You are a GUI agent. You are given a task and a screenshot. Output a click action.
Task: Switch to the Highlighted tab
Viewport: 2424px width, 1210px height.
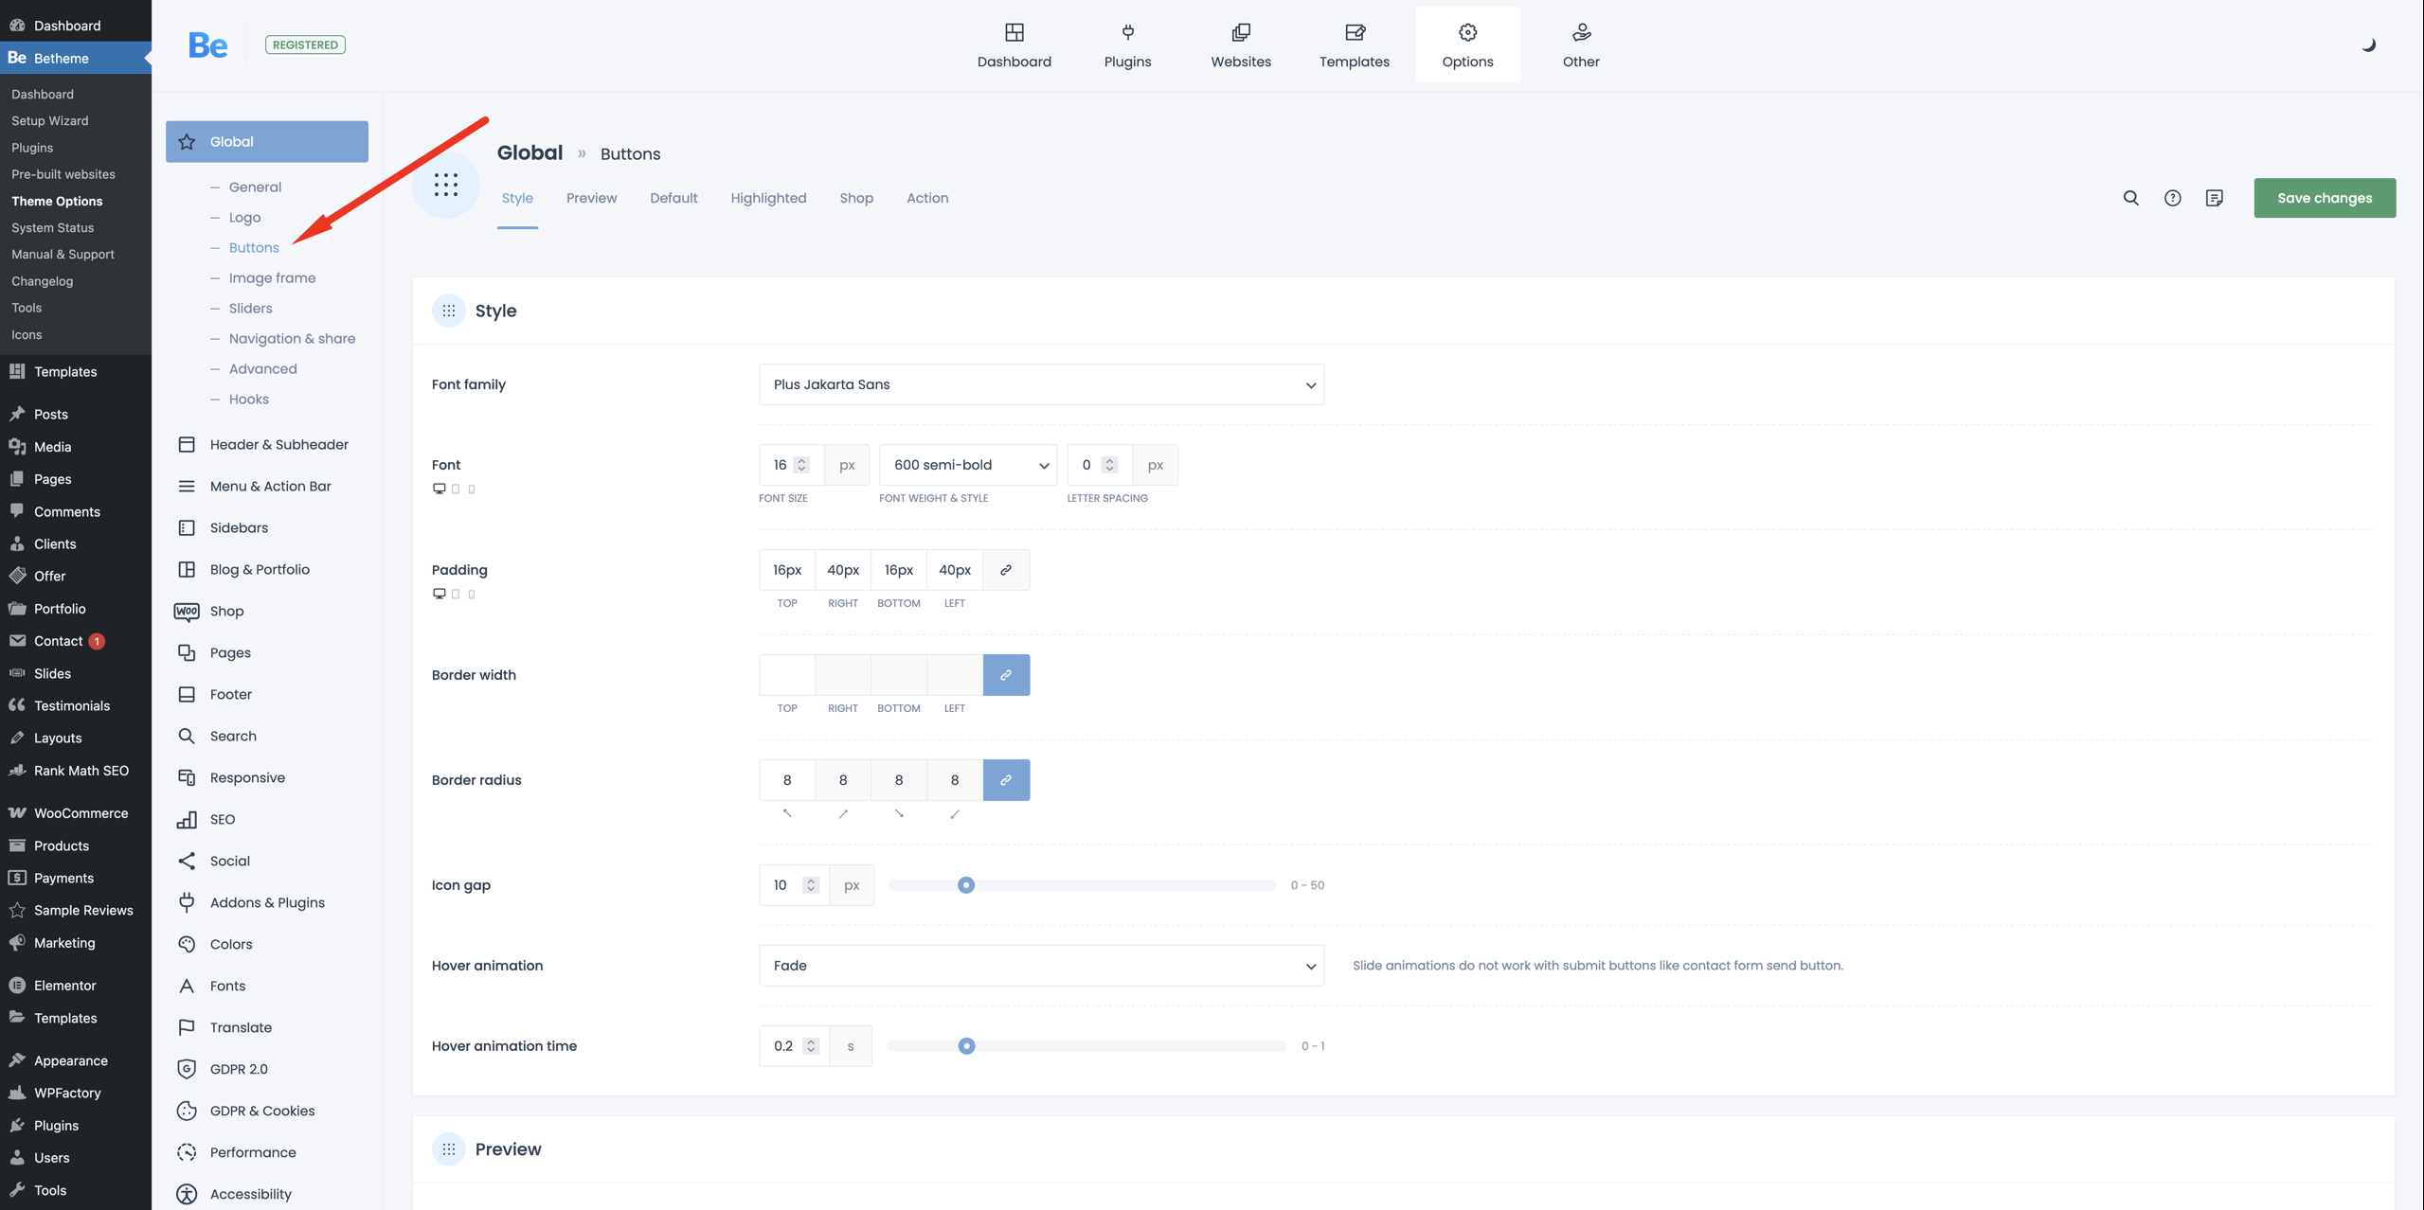click(768, 198)
